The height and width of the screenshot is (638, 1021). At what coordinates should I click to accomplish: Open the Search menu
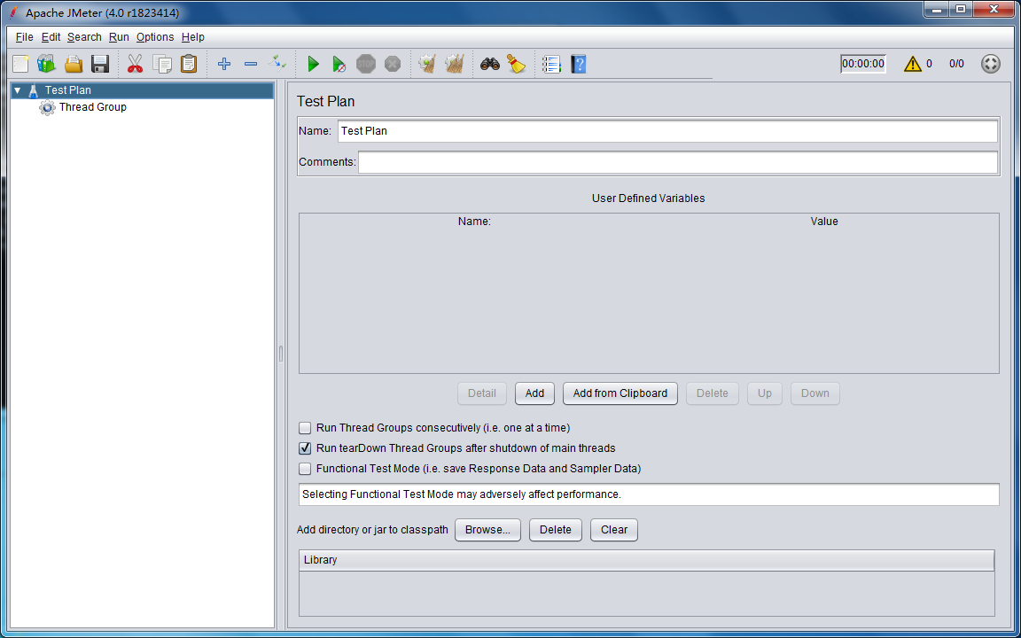85,37
